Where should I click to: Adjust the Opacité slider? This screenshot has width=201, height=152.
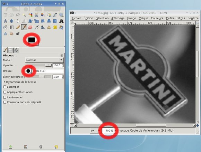pos(38,65)
